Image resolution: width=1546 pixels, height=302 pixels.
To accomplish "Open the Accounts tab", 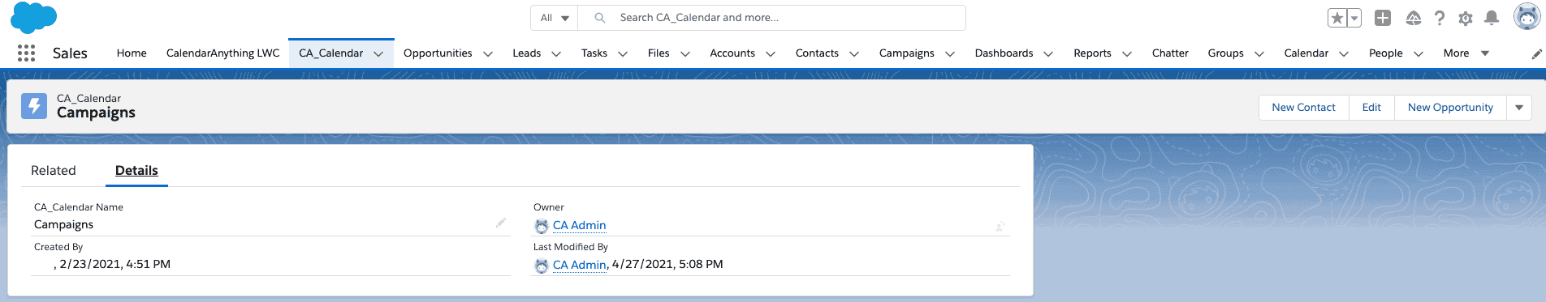I will click(x=732, y=53).
